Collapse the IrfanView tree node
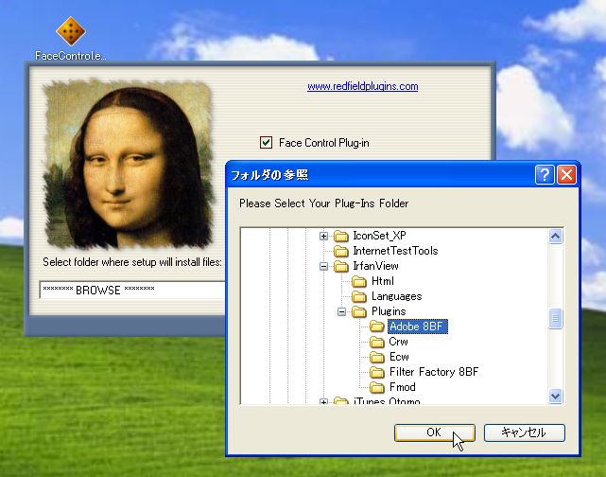Image resolution: width=606 pixels, height=477 pixels. pyautogui.click(x=323, y=266)
